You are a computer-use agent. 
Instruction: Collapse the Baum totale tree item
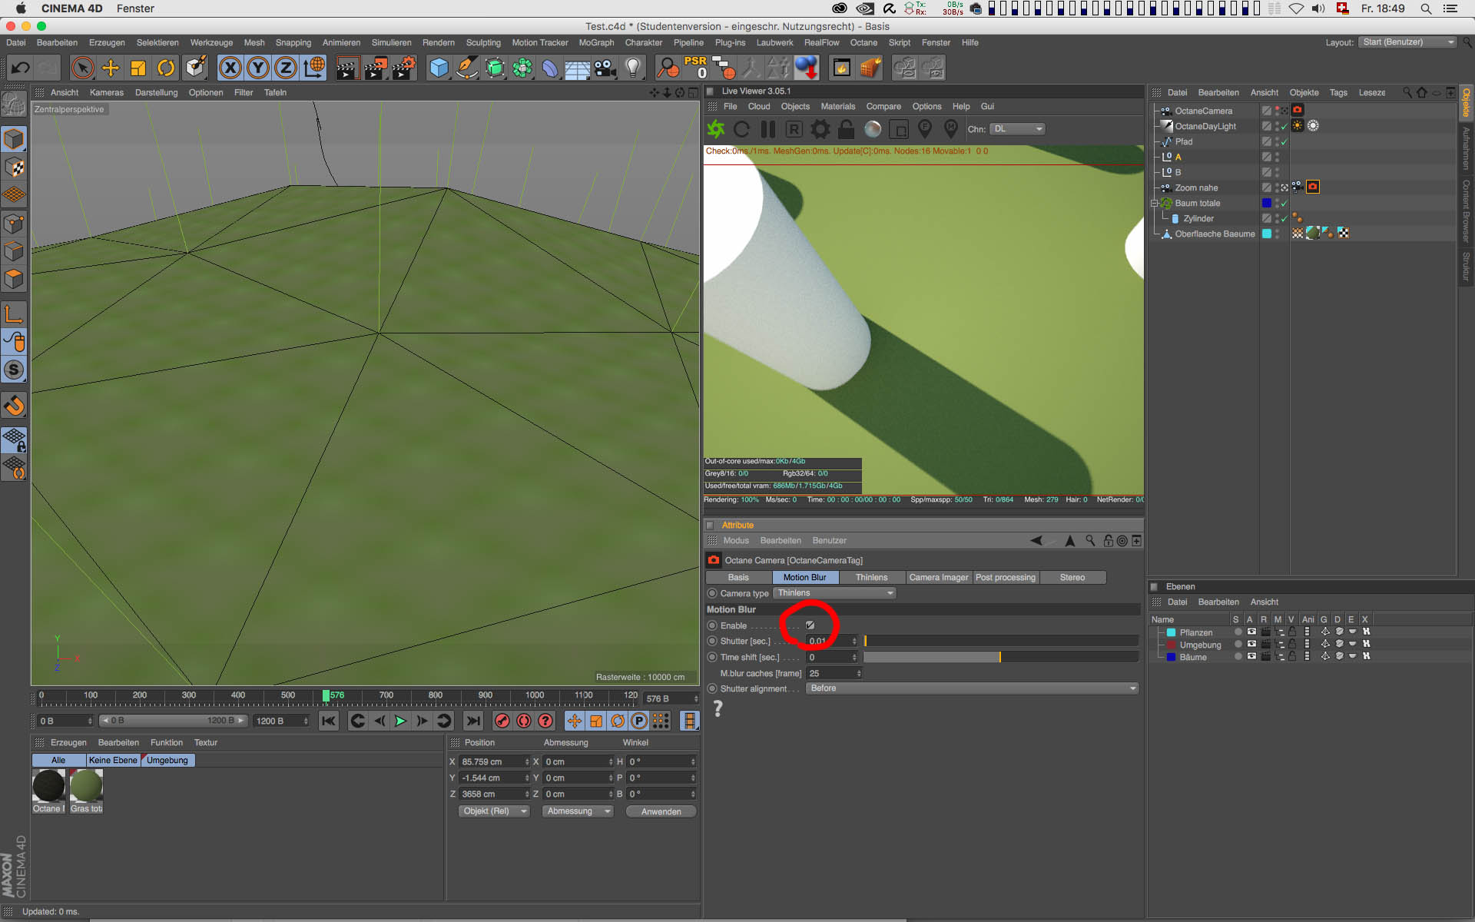[x=1154, y=204]
